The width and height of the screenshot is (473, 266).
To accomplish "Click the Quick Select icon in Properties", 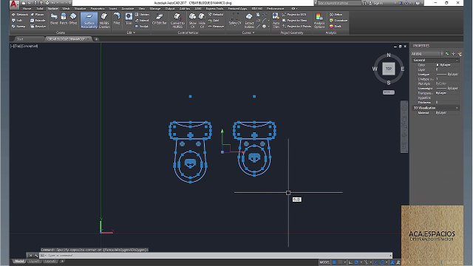I will [x=460, y=54].
